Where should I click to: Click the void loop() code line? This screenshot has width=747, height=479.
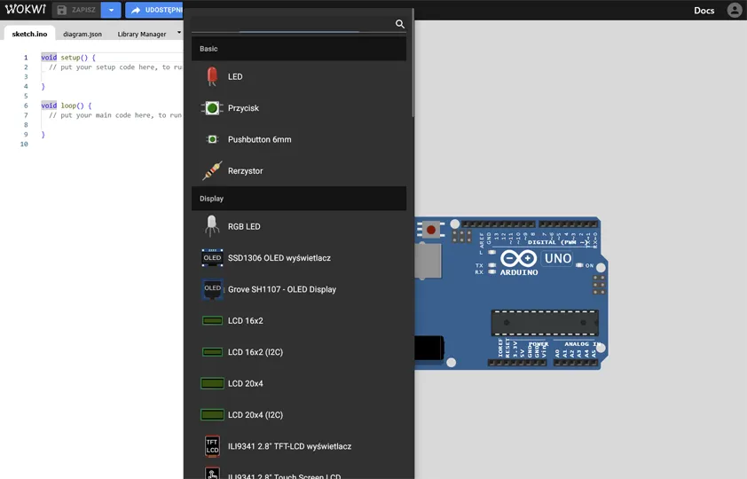point(67,106)
